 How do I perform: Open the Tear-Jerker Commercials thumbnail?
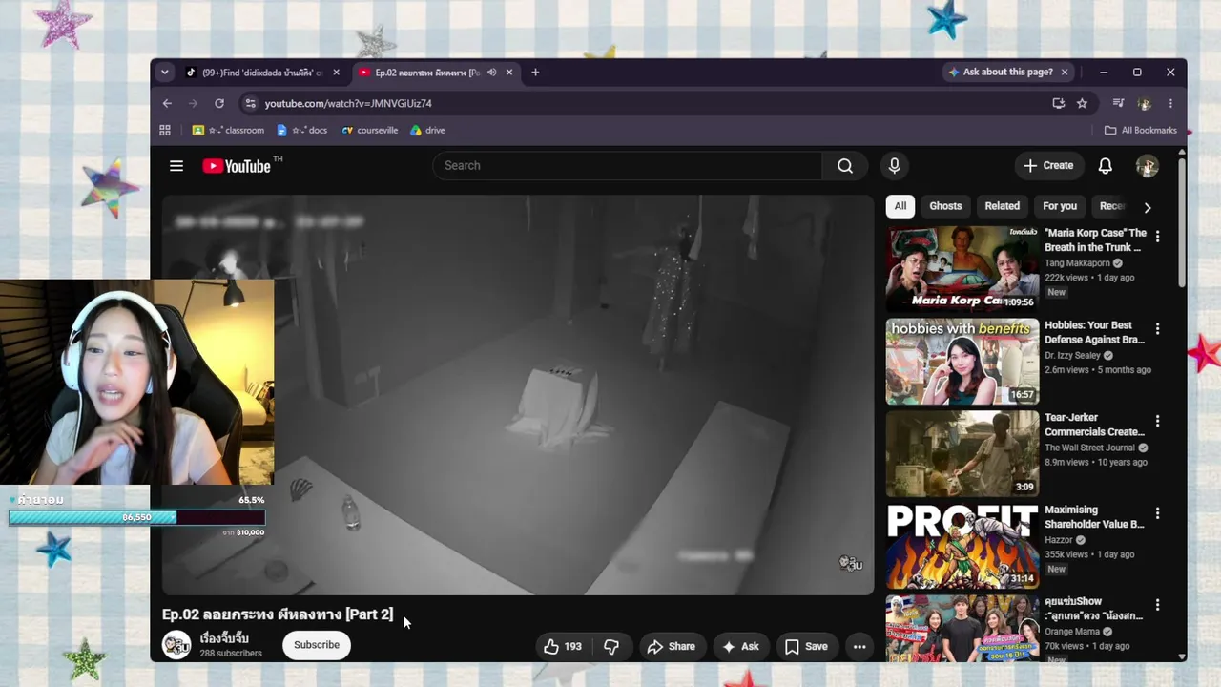(x=962, y=454)
